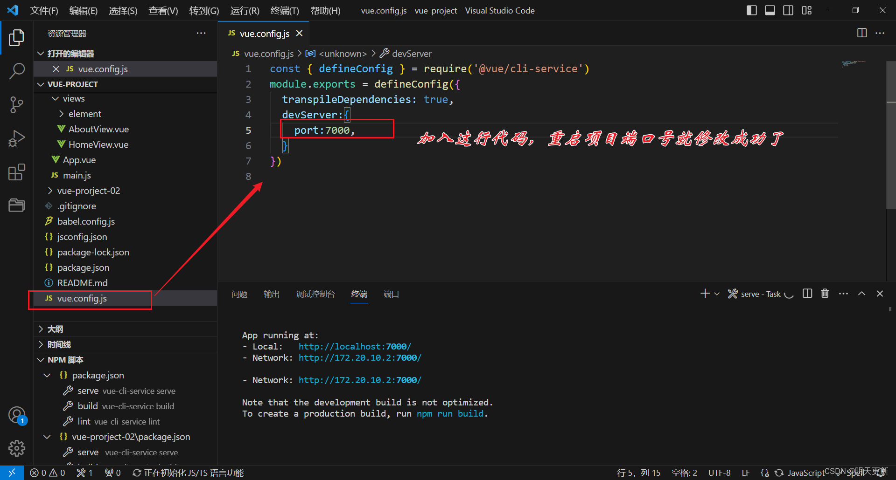This screenshot has height=480, width=896.
Task: Switch to the Ports panel tab
Action: pyautogui.click(x=391, y=294)
